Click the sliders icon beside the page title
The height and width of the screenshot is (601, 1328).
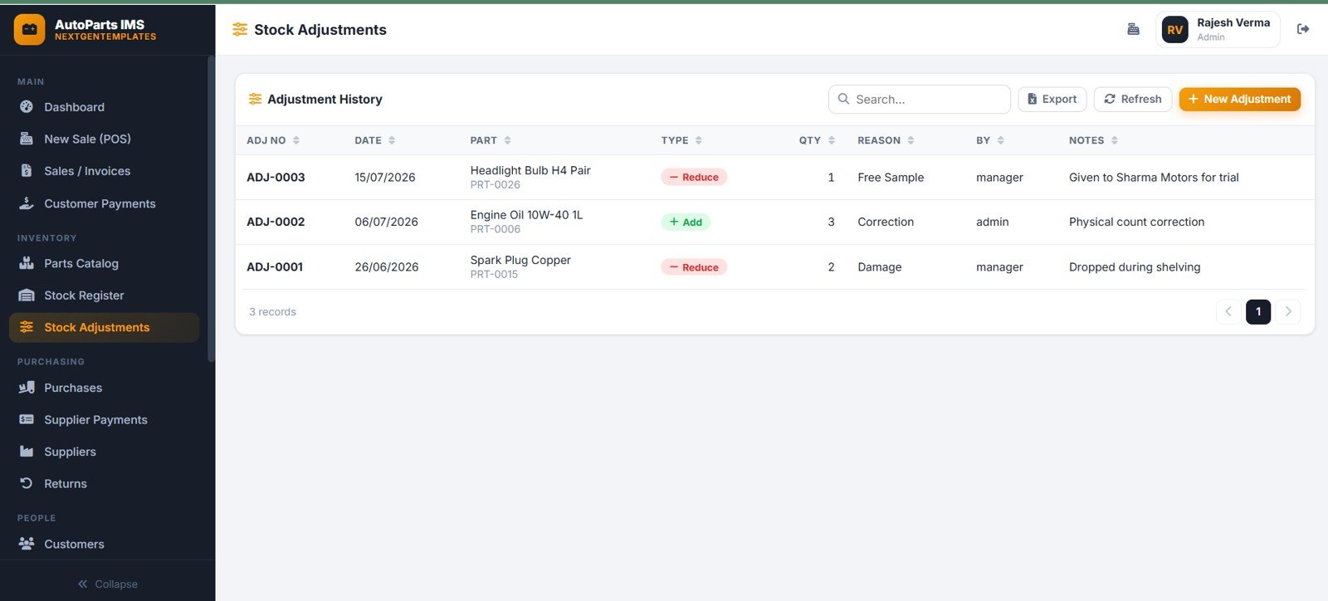[x=240, y=30]
